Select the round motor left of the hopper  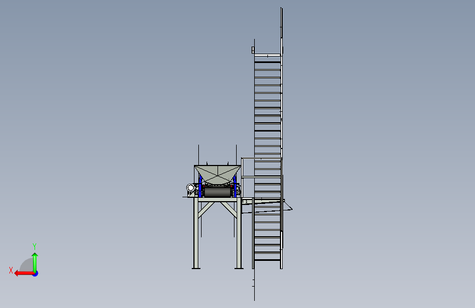(191, 188)
